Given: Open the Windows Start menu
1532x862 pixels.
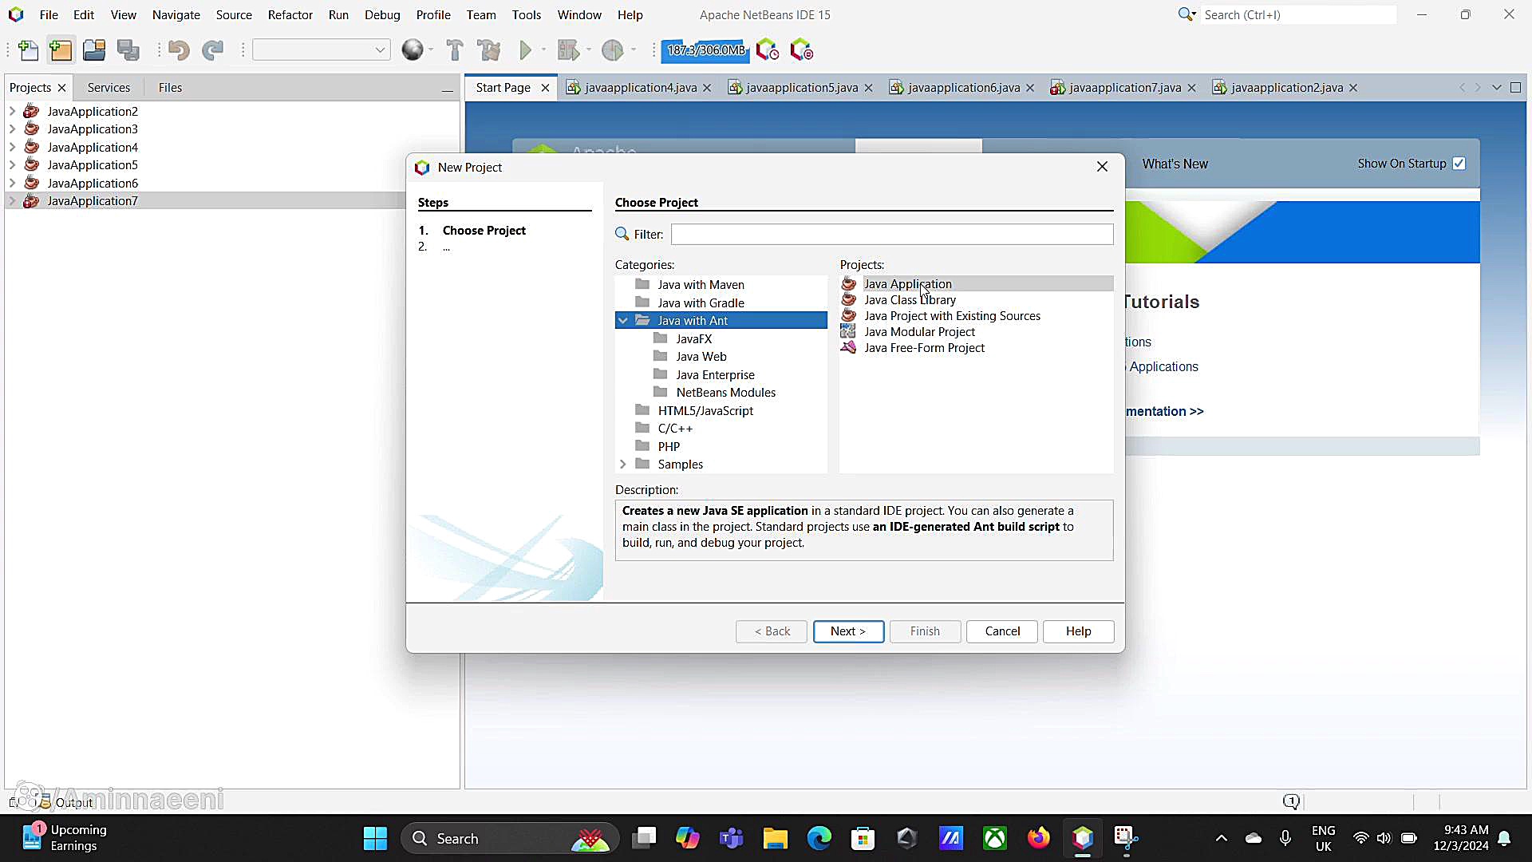Looking at the screenshot, I should [375, 838].
